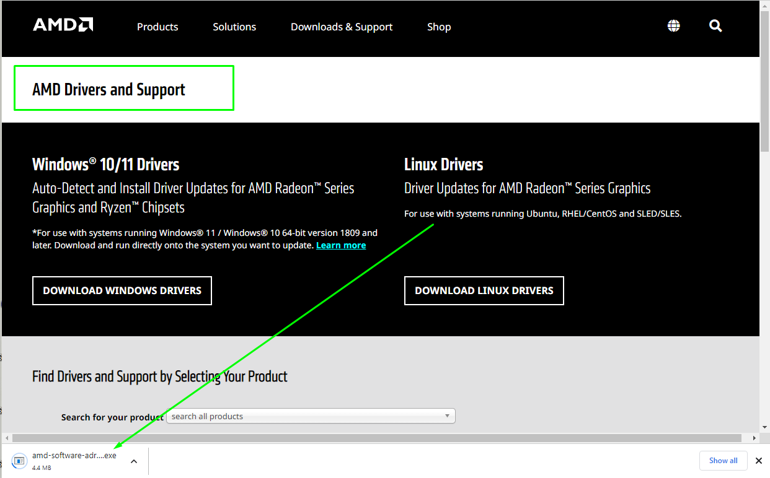The height and width of the screenshot is (478, 770).
Task: Click the scroll right arrow
Action: (x=754, y=438)
